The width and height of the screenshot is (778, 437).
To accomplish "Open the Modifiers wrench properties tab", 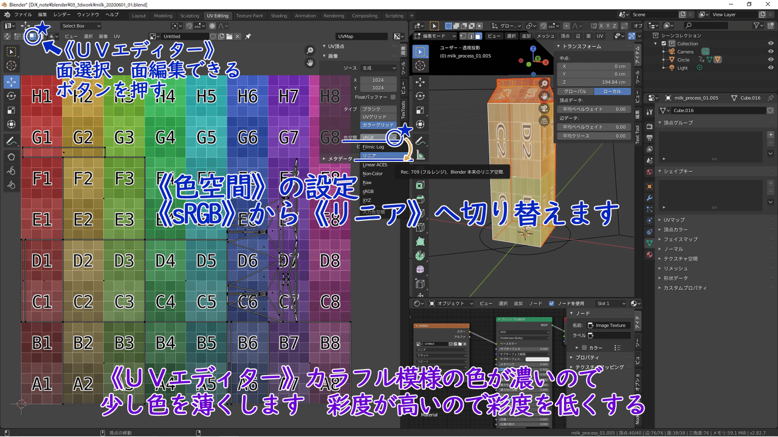I will [650, 198].
